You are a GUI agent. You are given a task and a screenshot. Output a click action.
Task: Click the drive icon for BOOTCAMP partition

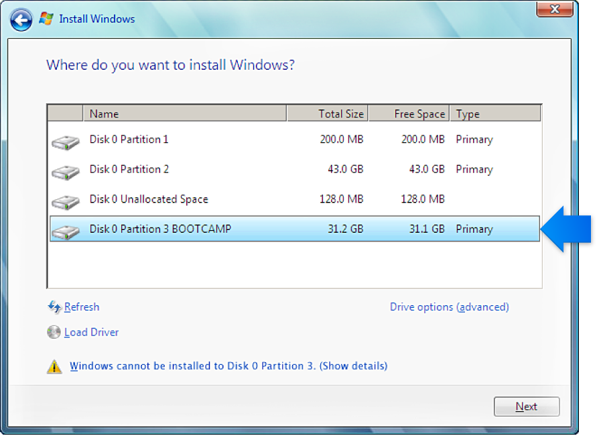66,232
